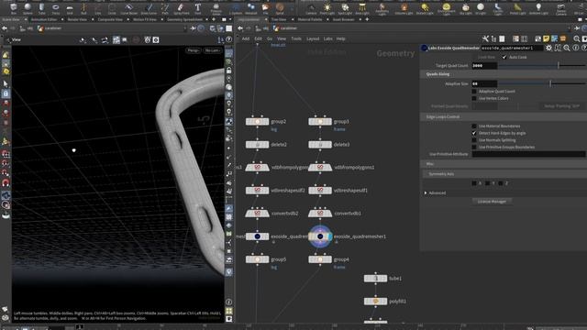Screen dimensions: 587x330
Task: Toggle the Auto Cook checkbox
Action: 504,57
